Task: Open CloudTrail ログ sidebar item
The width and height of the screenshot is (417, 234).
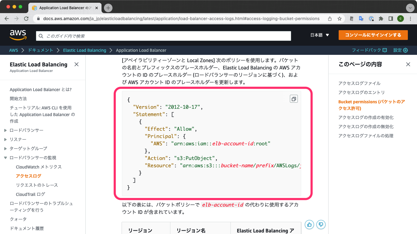Action: click(x=30, y=194)
